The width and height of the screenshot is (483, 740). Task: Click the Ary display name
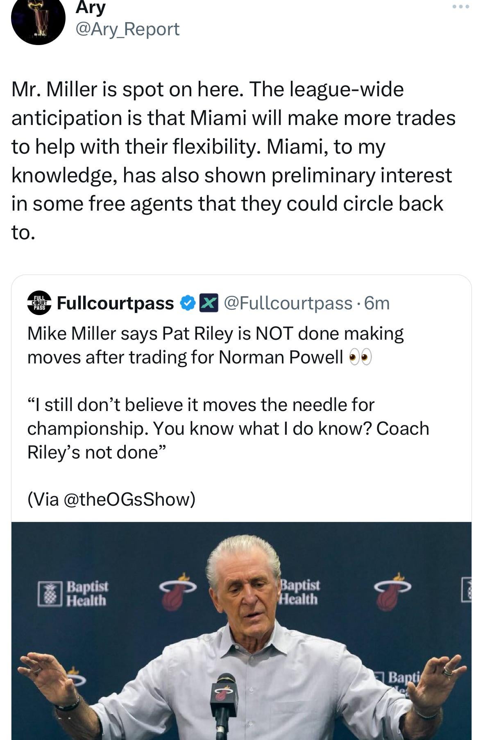pos(91,7)
